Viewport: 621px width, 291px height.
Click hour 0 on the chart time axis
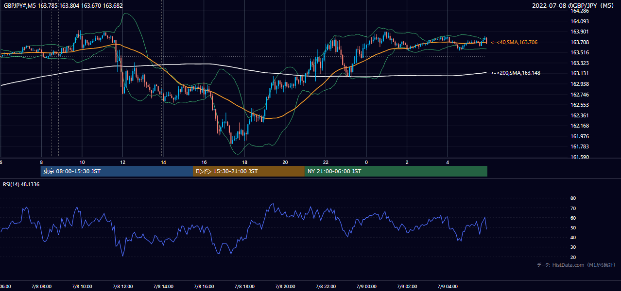tap(366, 162)
